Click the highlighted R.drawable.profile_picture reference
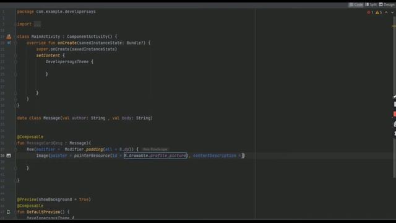396x223 pixels. [x=155, y=155]
